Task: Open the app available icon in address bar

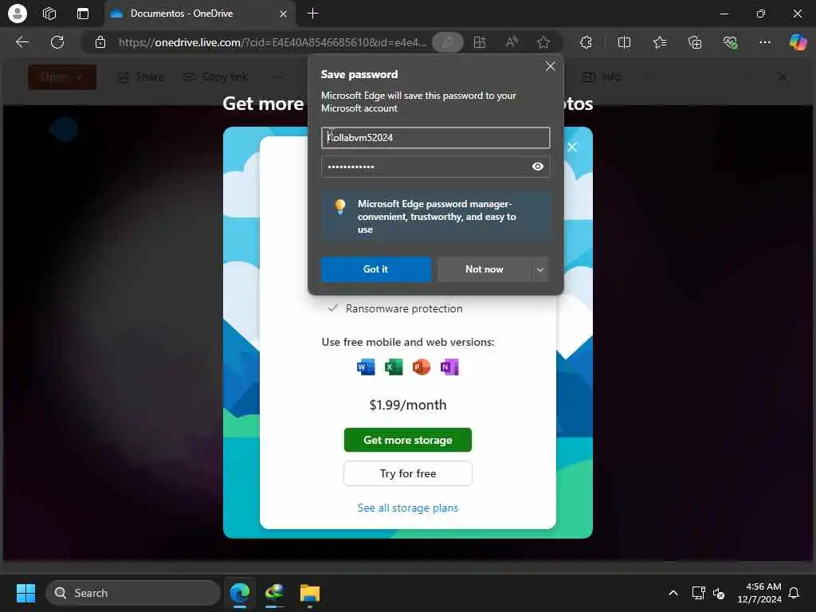Action: pyautogui.click(x=480, y=42)
